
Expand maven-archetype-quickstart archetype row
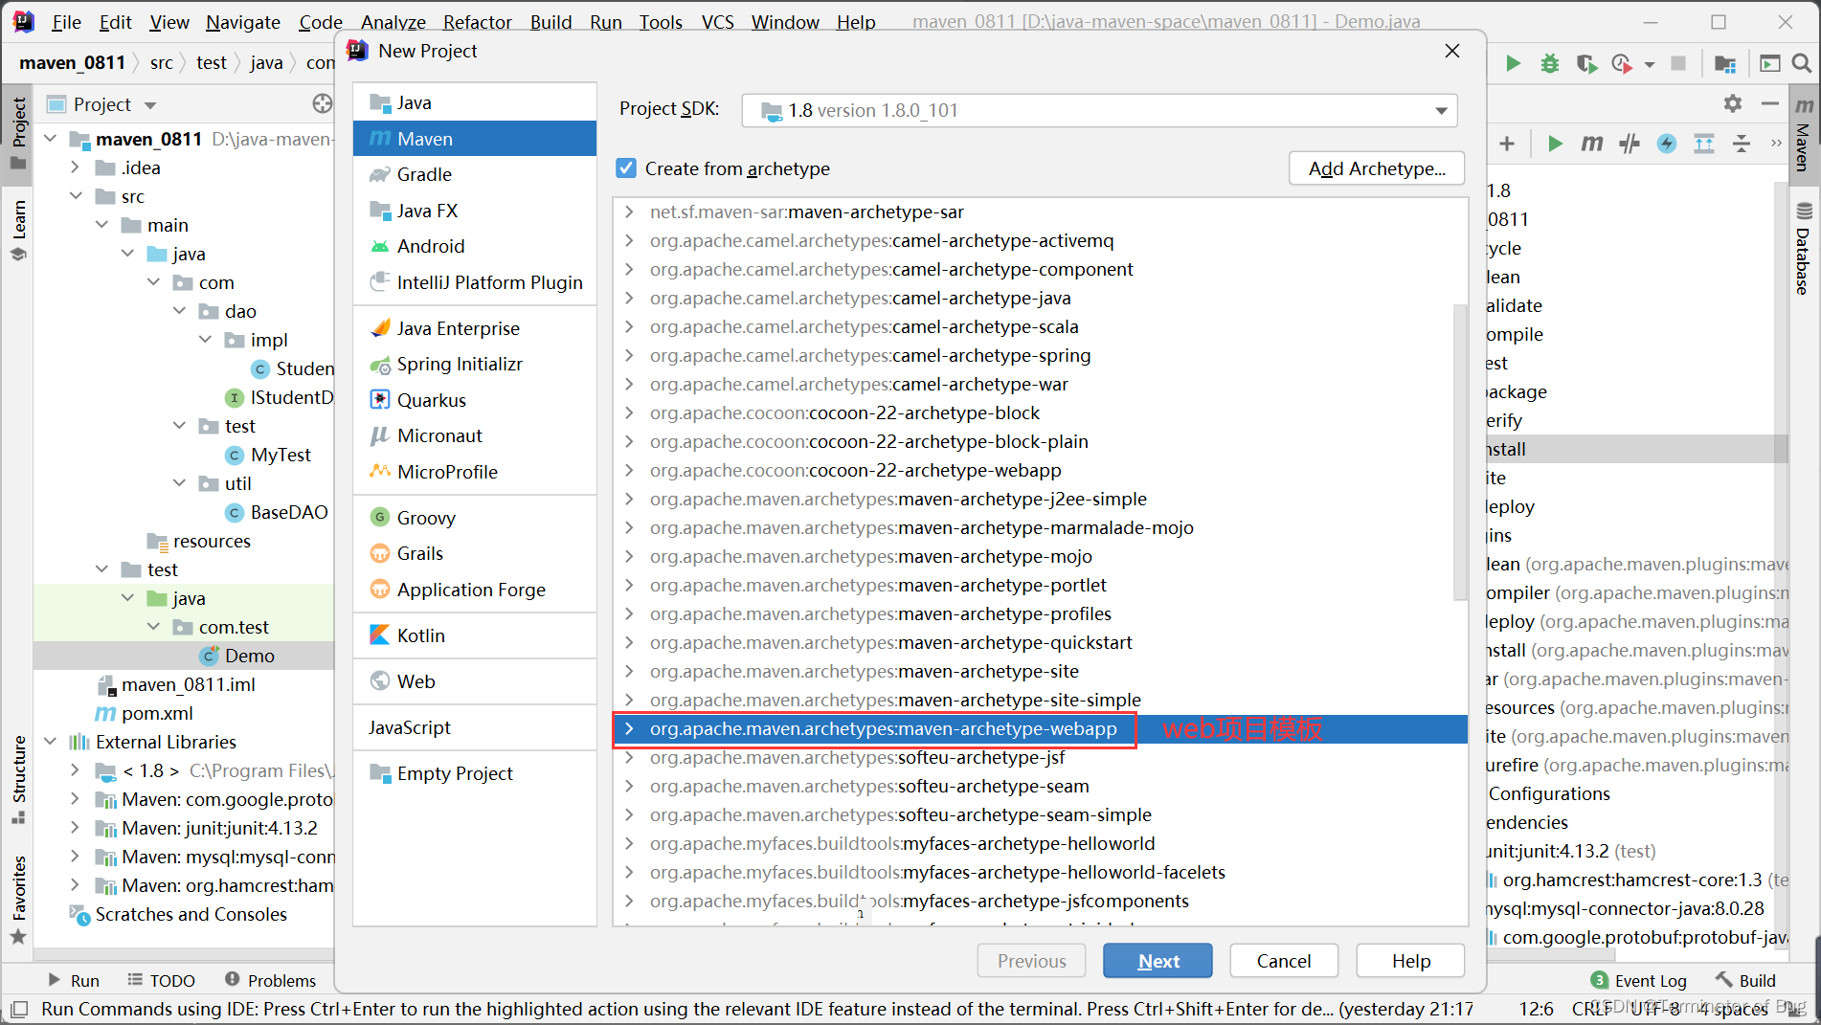pos(629,642)
